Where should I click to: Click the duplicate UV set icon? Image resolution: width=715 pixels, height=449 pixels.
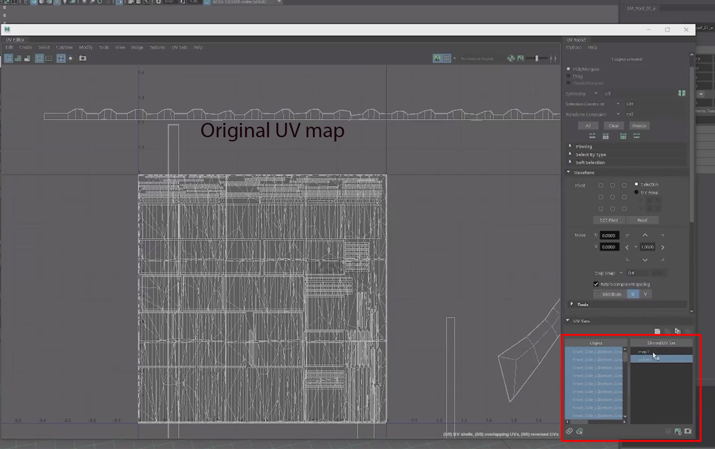tap(677, 331)
